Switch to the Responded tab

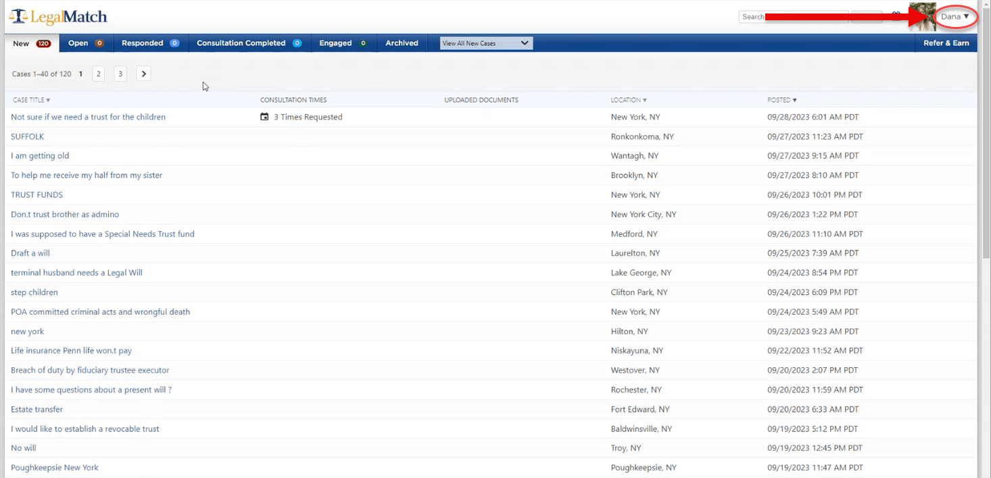click(149, 43)
